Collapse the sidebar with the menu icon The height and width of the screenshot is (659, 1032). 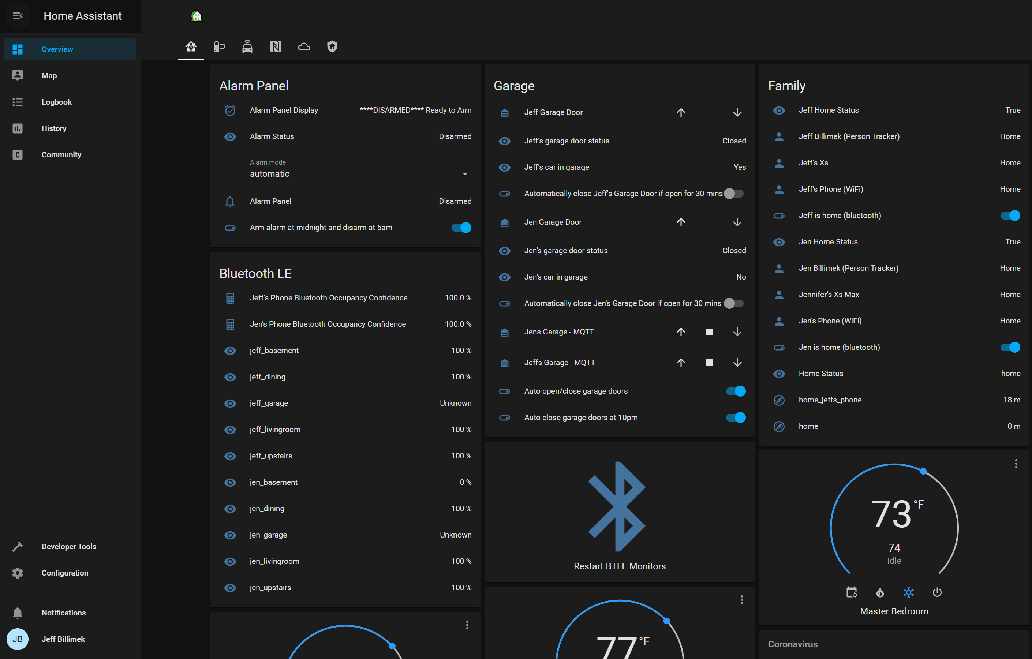coord(18,16)
